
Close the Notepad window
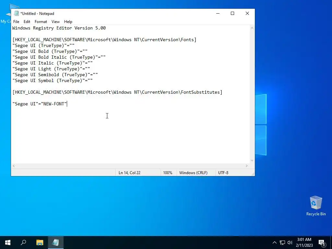247,13
